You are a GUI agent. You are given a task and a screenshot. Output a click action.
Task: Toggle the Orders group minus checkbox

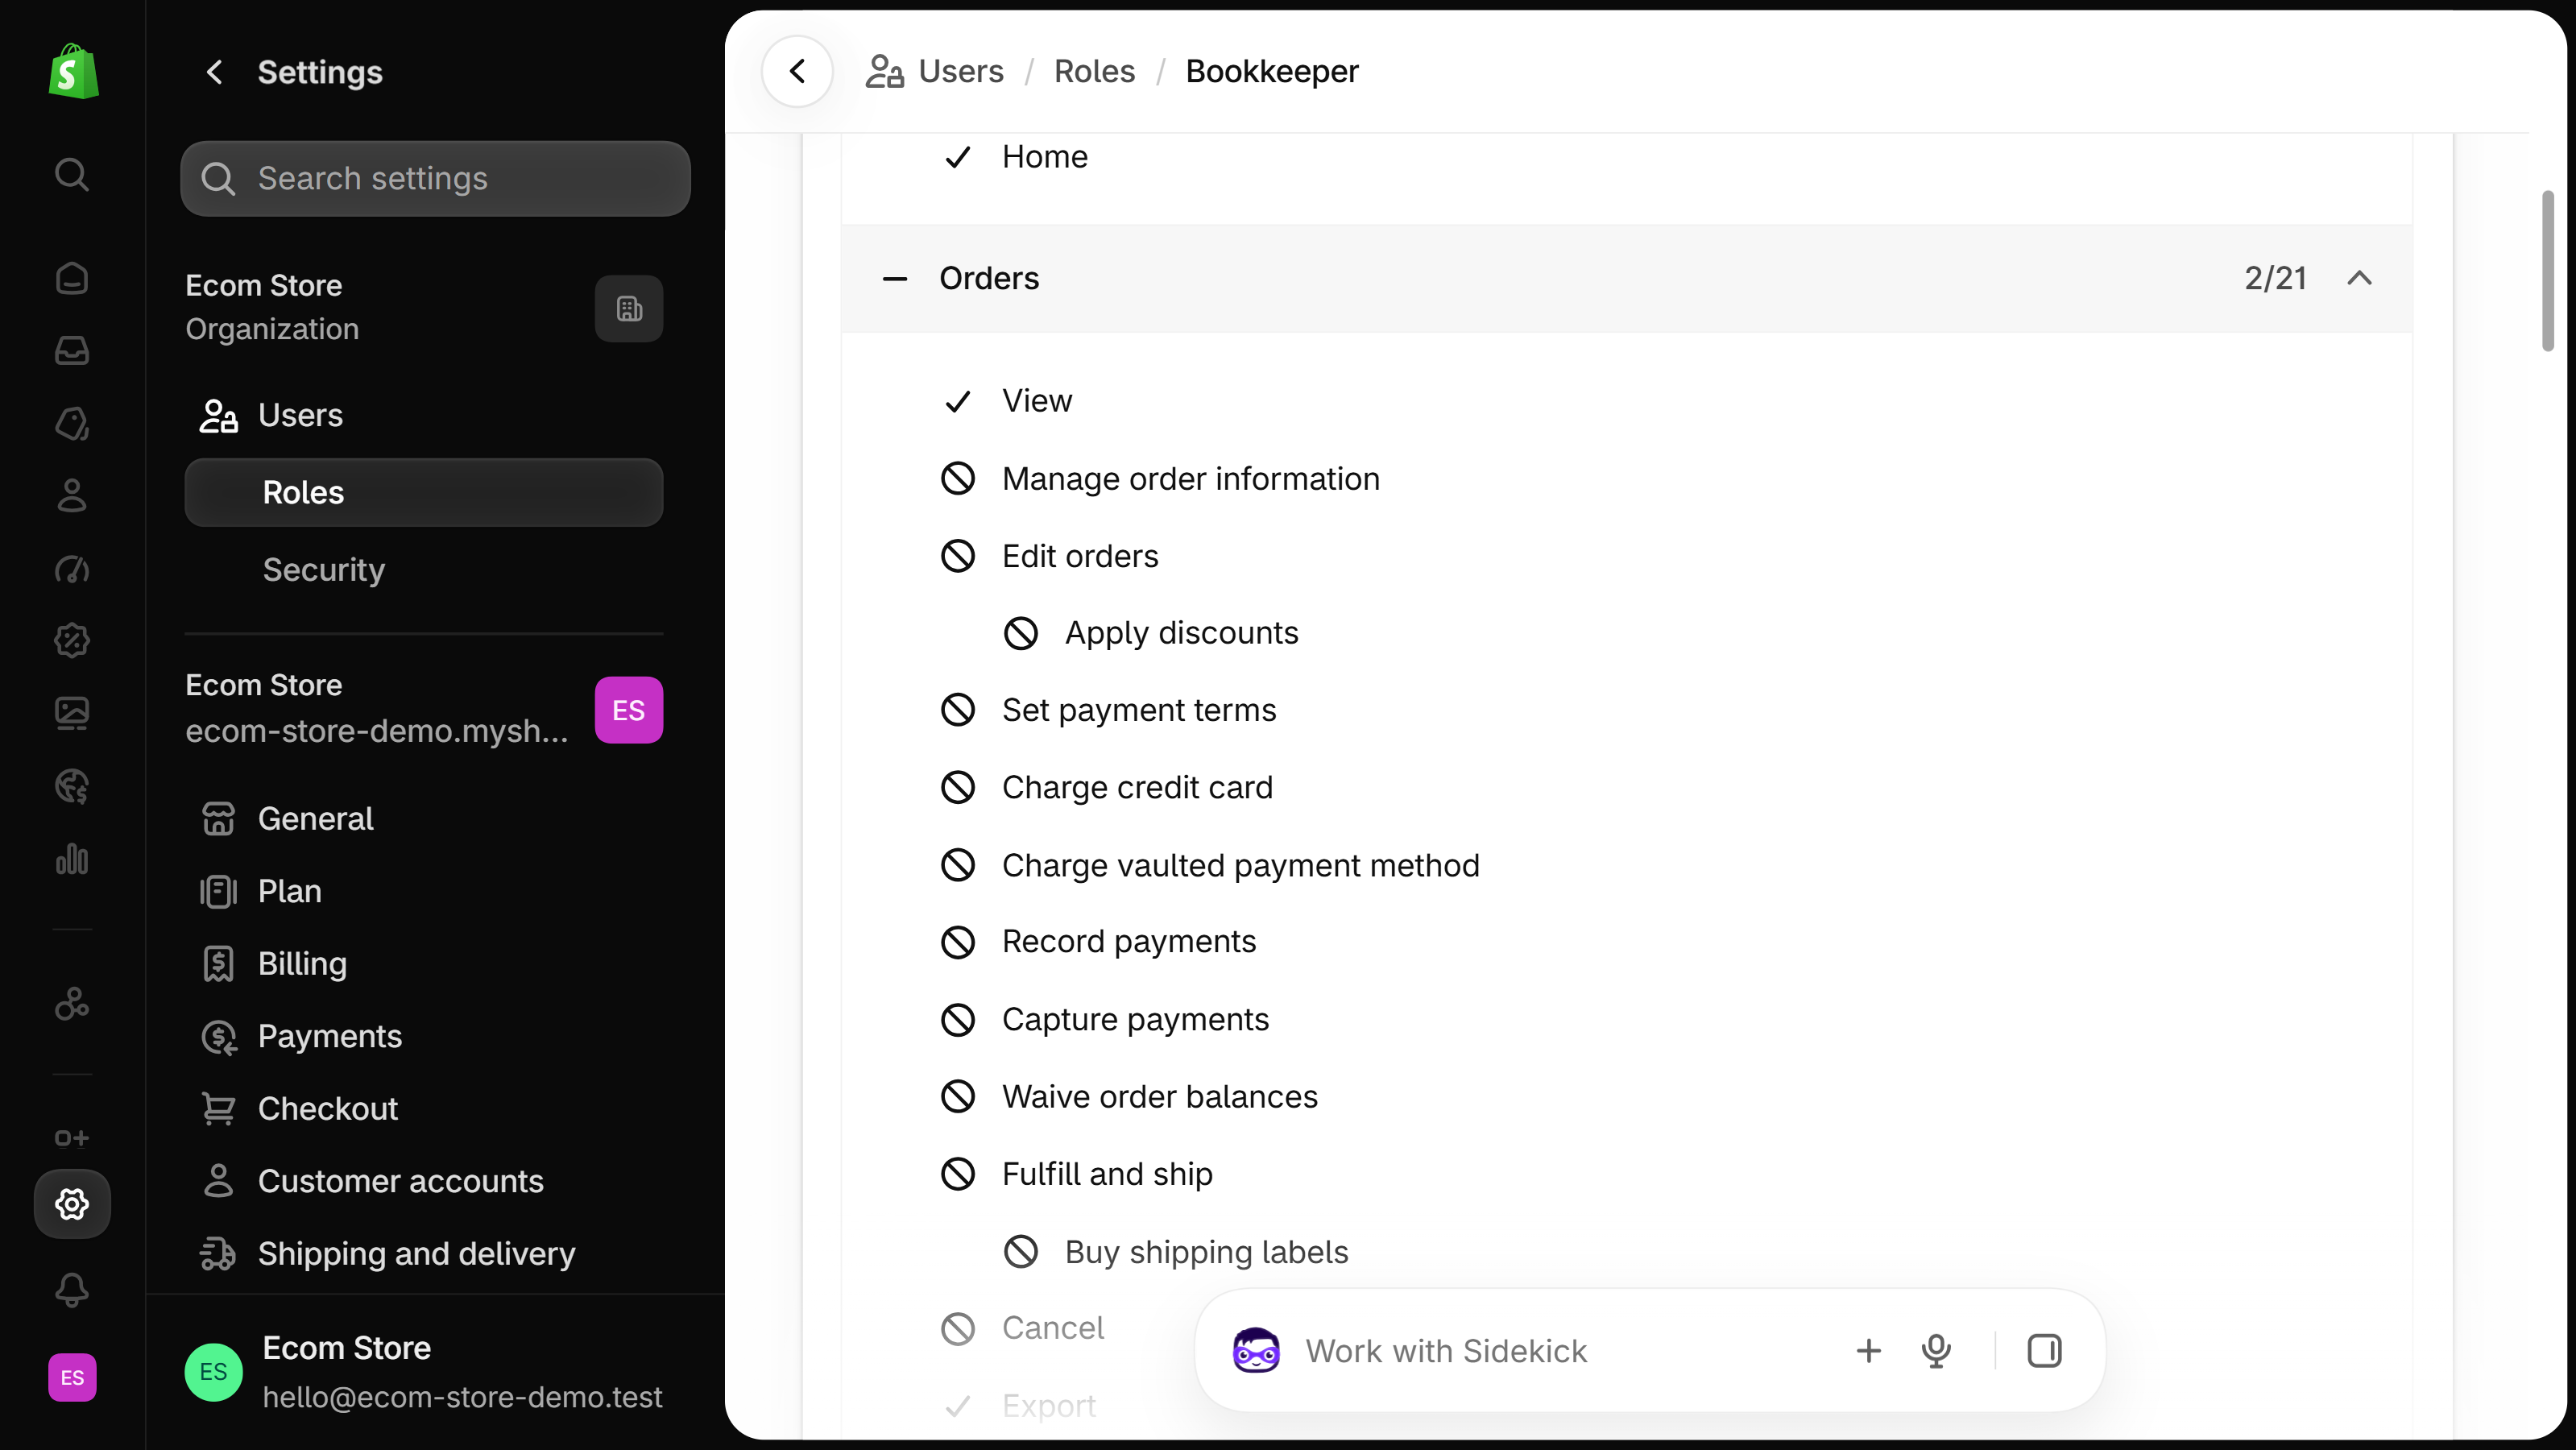point(894,278)
